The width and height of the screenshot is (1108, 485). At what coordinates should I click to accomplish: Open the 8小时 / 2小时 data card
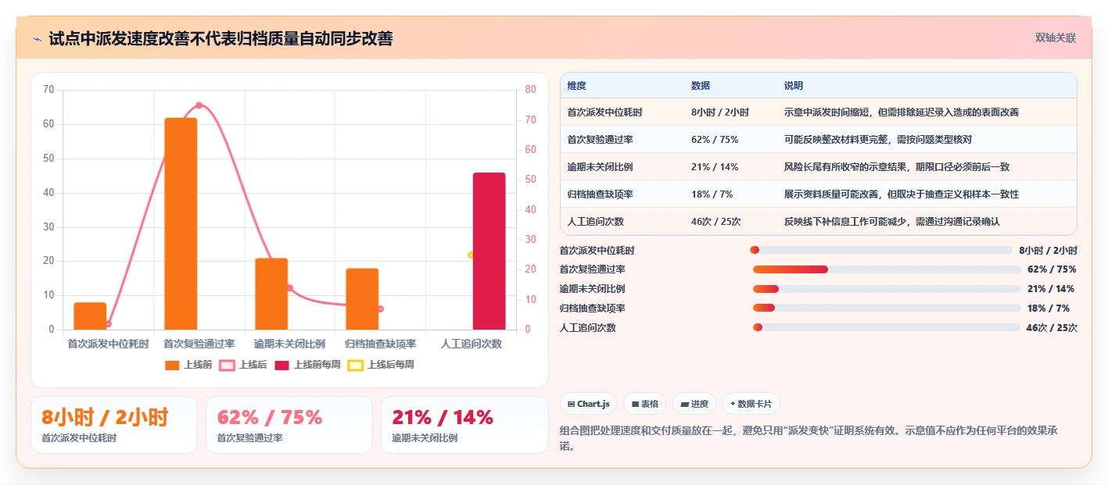click(x=114, y=425)
